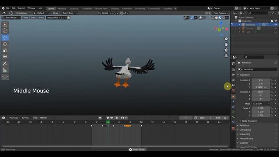The image size is (279, 157).
Task: Open the XYZ Euler rotation mode dropdown
Action: click(x=261, y=104)
